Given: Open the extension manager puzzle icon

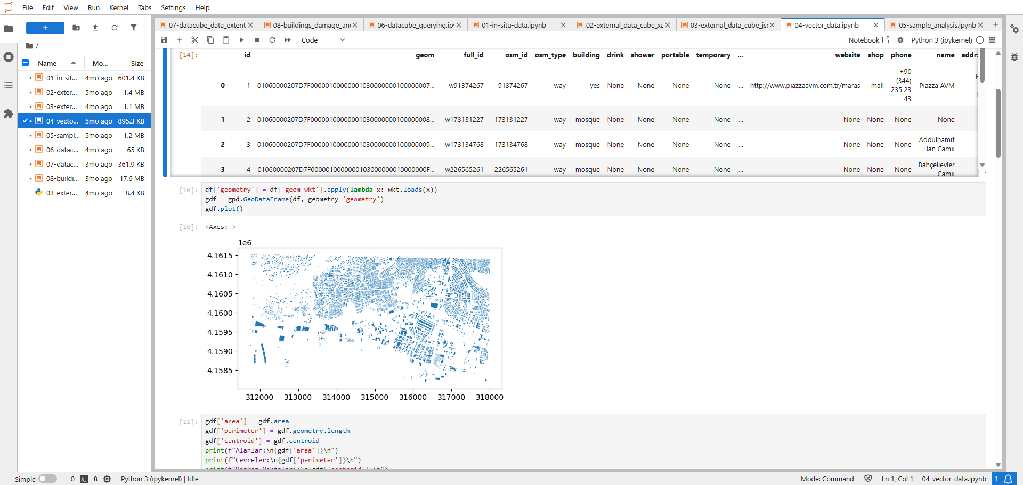Looking at the screenshot, I should click(9, 113).
